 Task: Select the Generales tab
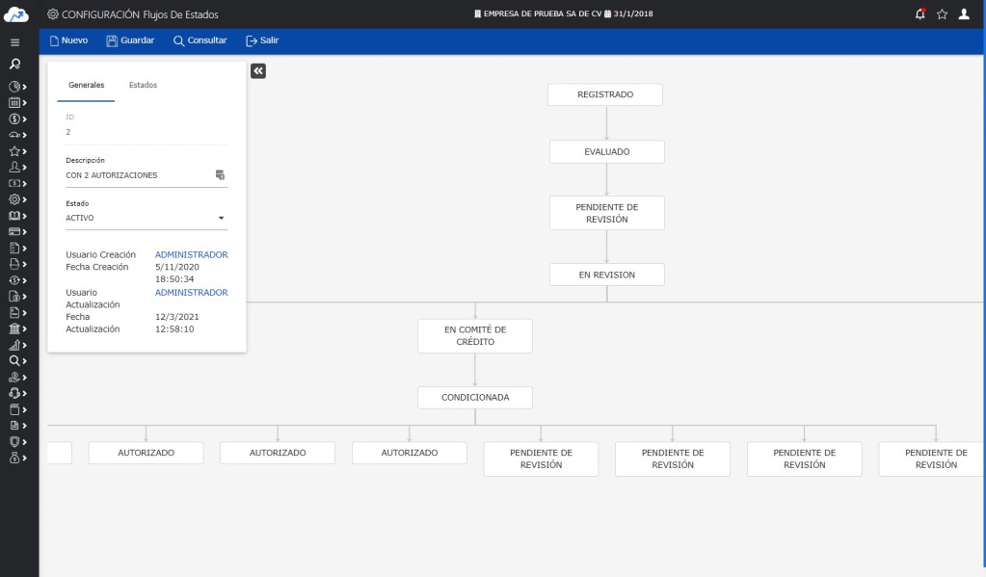click(86, 85)
